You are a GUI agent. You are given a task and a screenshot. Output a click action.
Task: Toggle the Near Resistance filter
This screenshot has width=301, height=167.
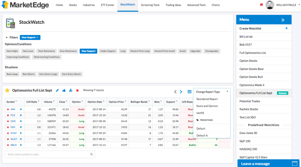click(46, 51)
